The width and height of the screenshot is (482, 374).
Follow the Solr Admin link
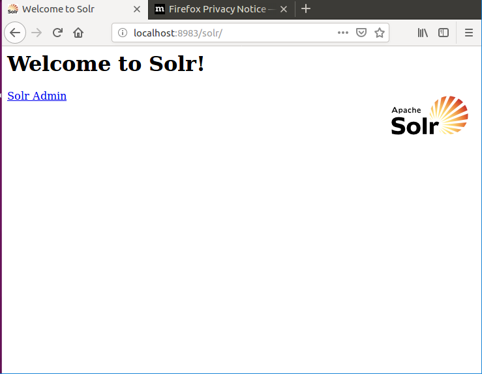37,96
